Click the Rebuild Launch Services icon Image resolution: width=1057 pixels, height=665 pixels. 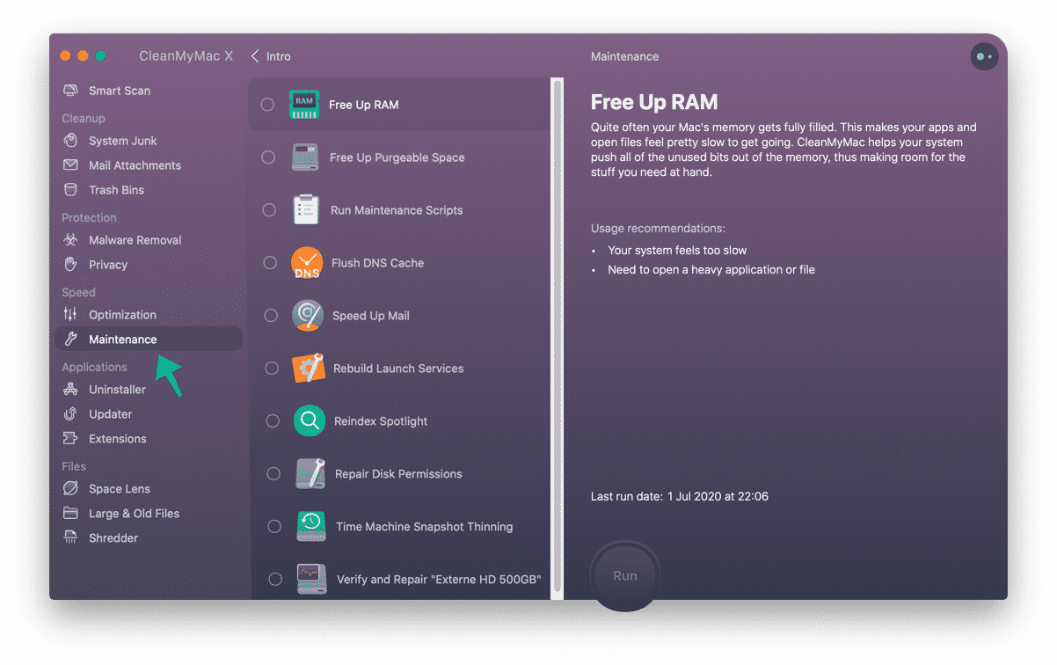(309, 369)
